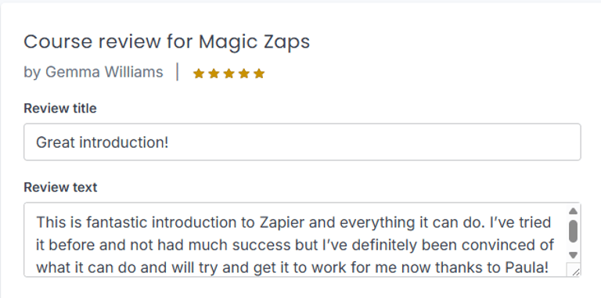Click the review text scroll-down arrow
The height and width of the screenshot is (298, 601).
573,255
